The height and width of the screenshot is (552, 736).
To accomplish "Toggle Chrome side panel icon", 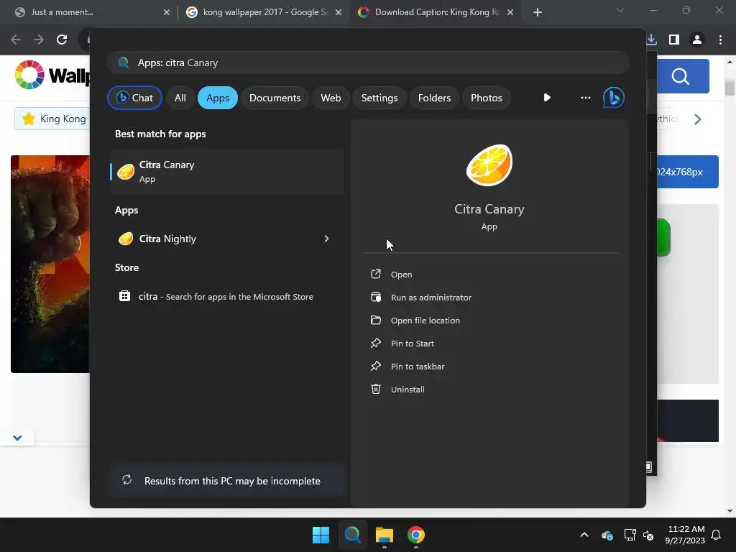I will [674, 40].
